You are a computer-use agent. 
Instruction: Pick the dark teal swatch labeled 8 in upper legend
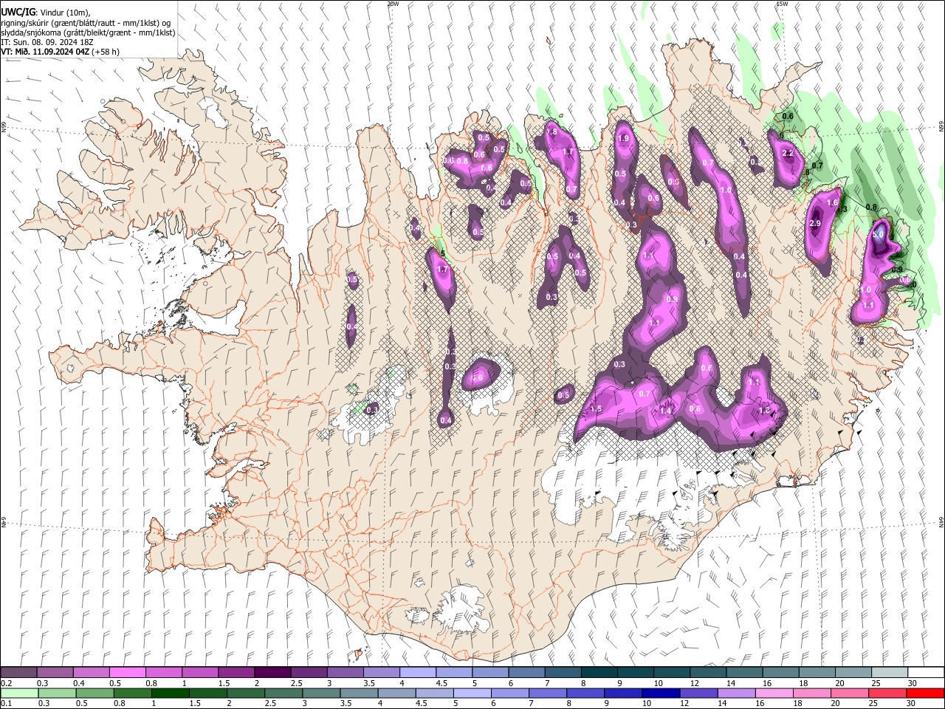pos(599,673)
